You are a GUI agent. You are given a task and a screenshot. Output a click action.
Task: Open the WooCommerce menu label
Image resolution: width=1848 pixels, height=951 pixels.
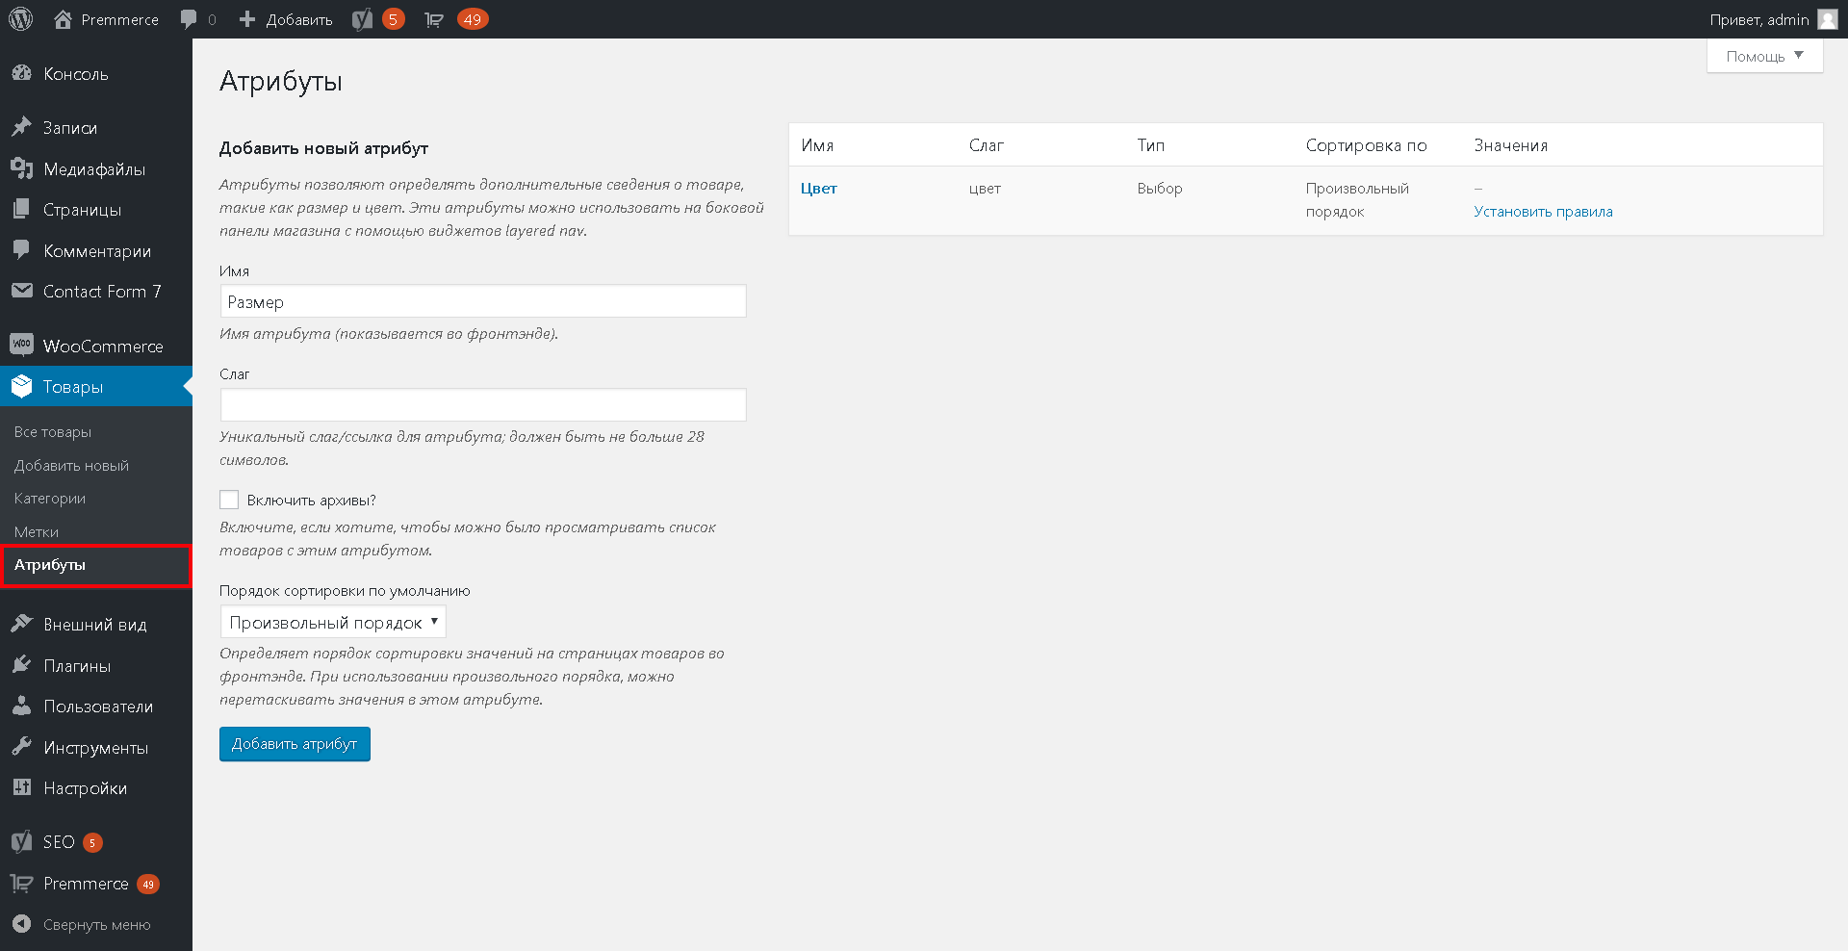[x=103, y=346]
